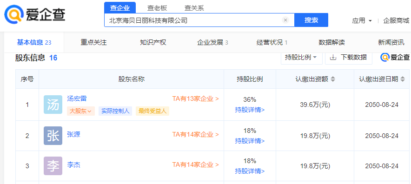Open the 数据解读 tab
This screenshot has width=411, height=184.
[x=331, y=42]
